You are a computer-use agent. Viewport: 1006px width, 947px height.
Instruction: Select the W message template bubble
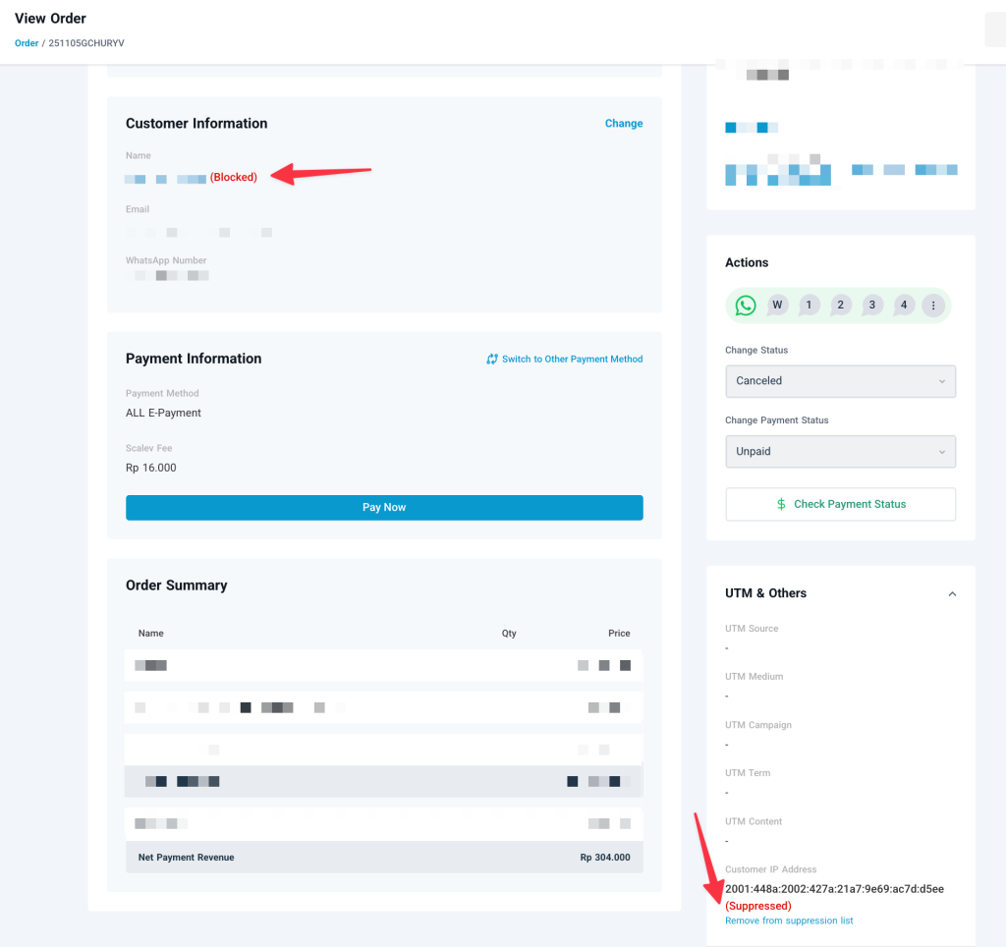pos(777,306)
